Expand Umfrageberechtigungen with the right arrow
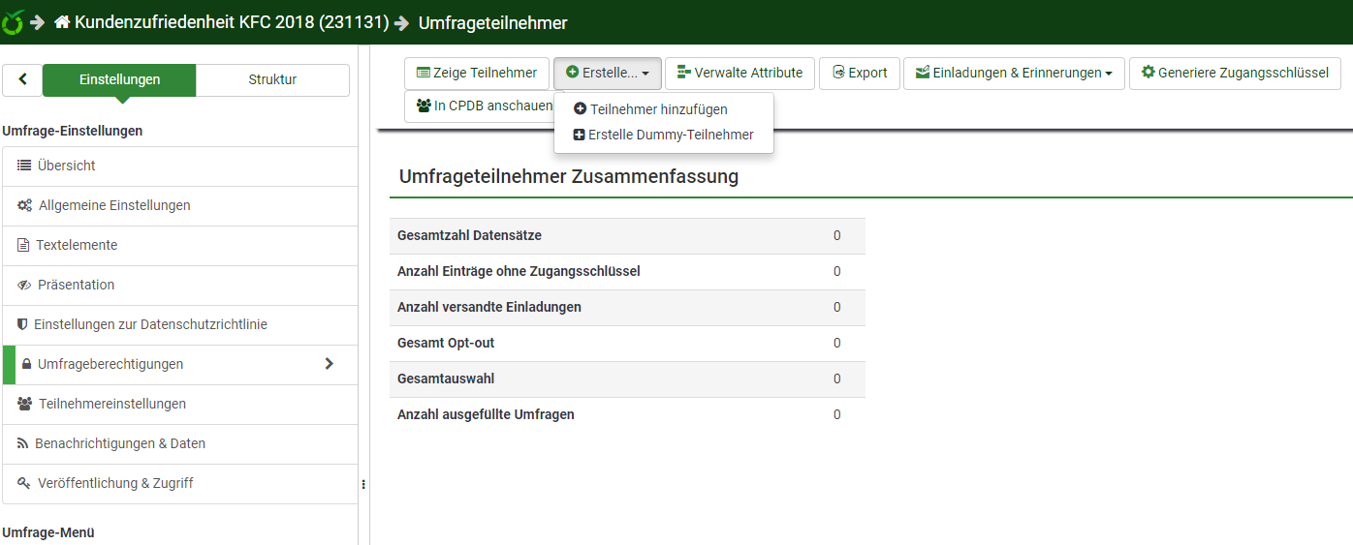The image size is (1353, 545). pyautogui.click(x=329, y=364)
